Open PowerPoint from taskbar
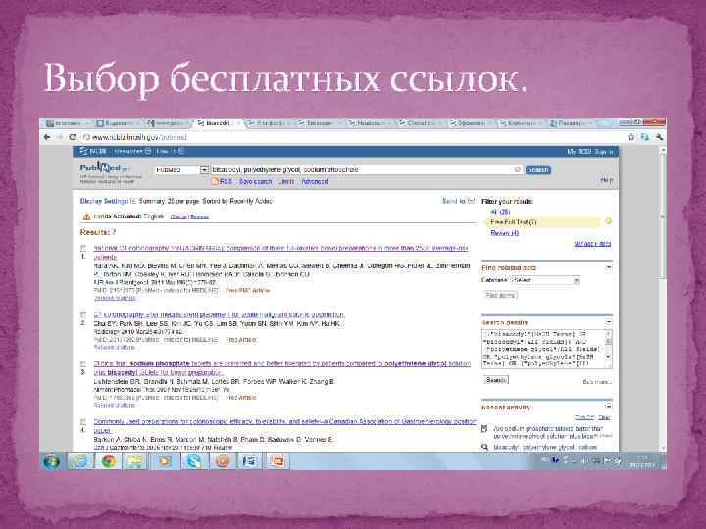706x529 pixels. click(277, 461)
